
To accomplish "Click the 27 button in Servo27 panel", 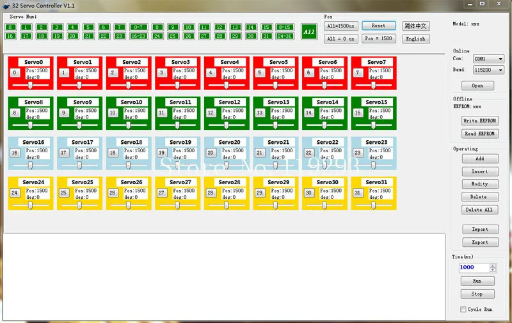I will pyautogui.click(x=162, y=193).
